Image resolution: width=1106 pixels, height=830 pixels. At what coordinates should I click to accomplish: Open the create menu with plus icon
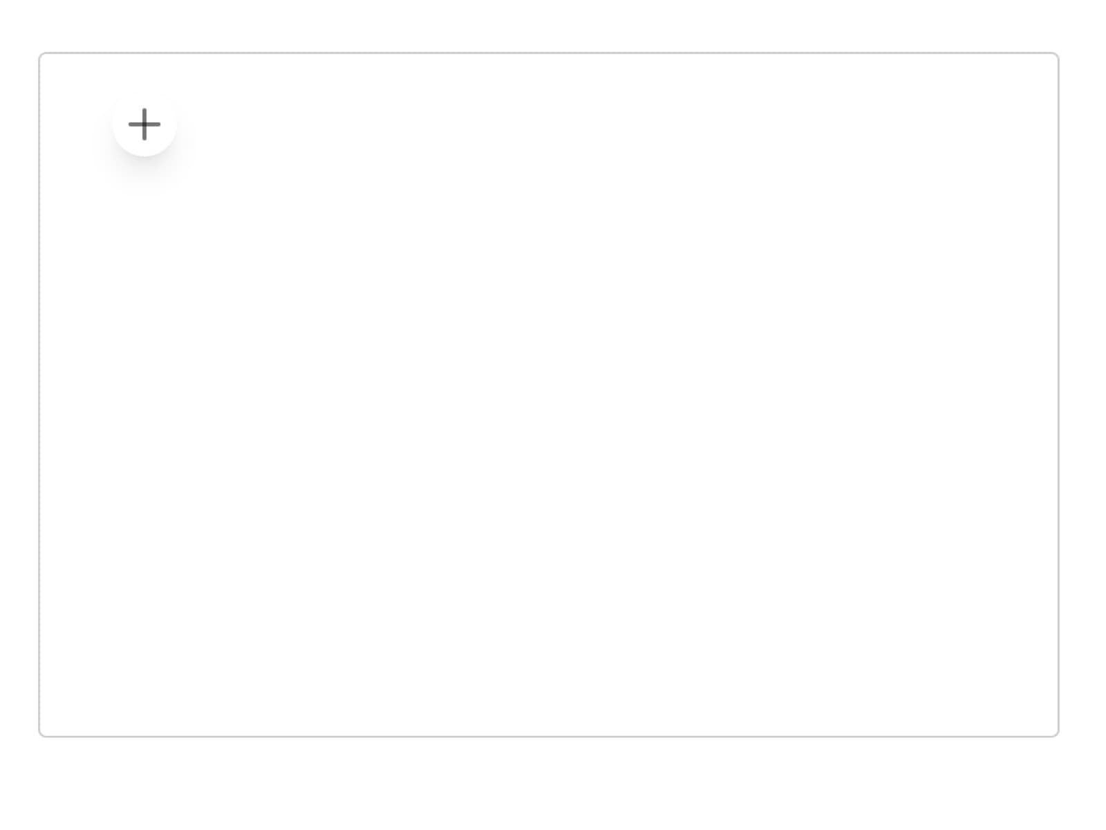[x=144, y=124]
